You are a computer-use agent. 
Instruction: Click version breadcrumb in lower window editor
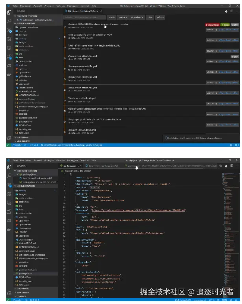pyautogui.click(x=86, y=171)
